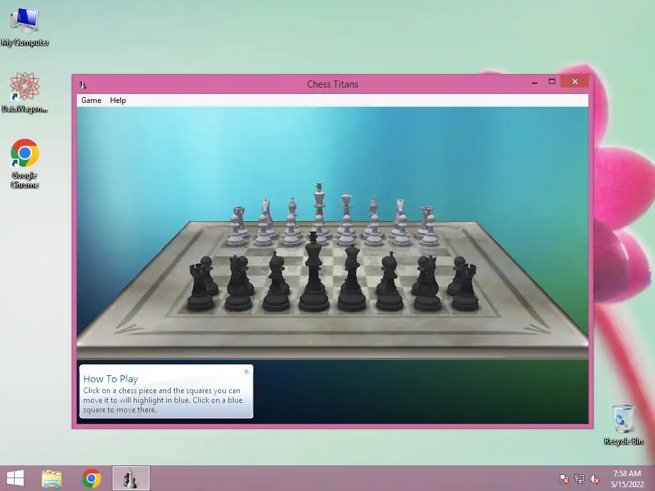This screenshot has height=491, width=655.
Task: Close the Chess Titans window
Action: [575, 81]
